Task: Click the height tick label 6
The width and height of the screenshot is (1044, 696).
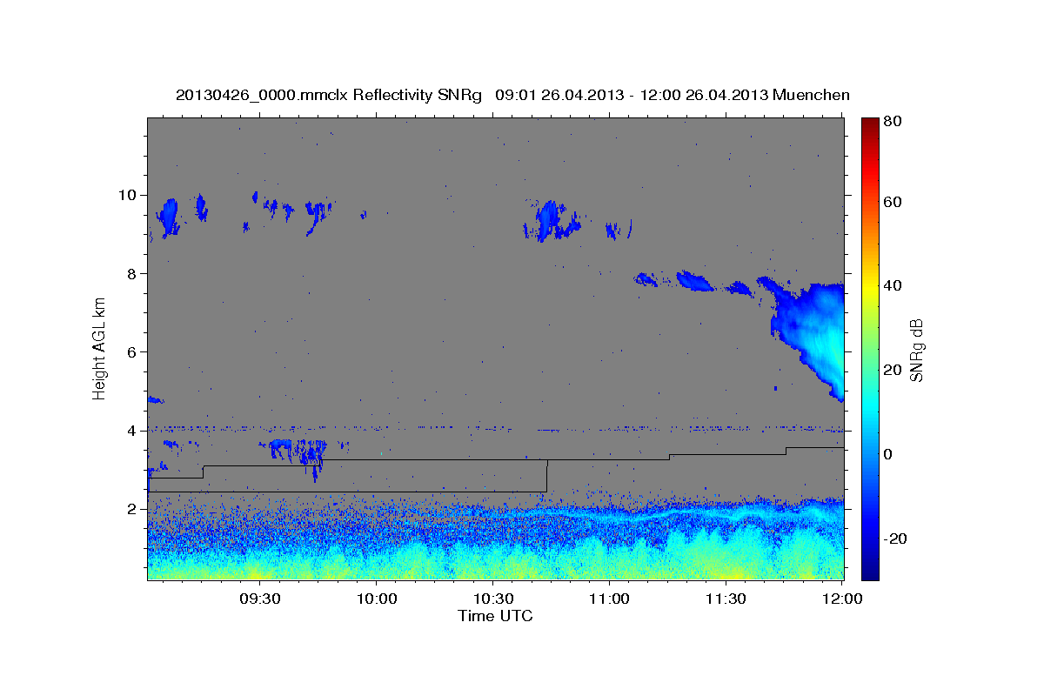Action: coord(133,351)
